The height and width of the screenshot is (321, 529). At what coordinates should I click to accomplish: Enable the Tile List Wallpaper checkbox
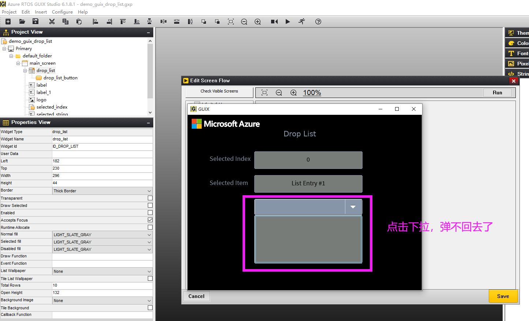coord(150,278)
